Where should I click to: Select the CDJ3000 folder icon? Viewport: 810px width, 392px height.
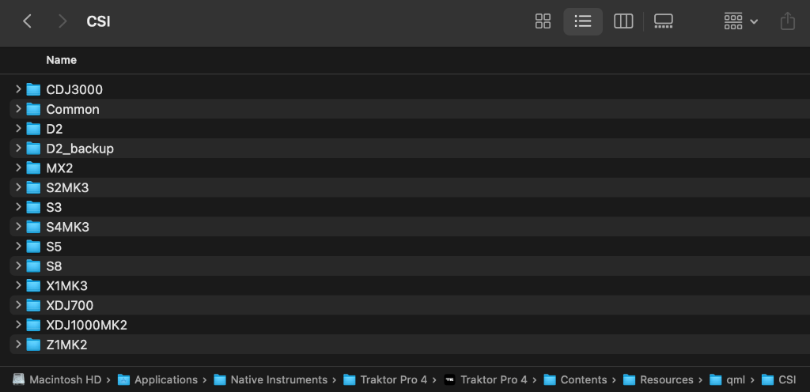click(33, 90)
